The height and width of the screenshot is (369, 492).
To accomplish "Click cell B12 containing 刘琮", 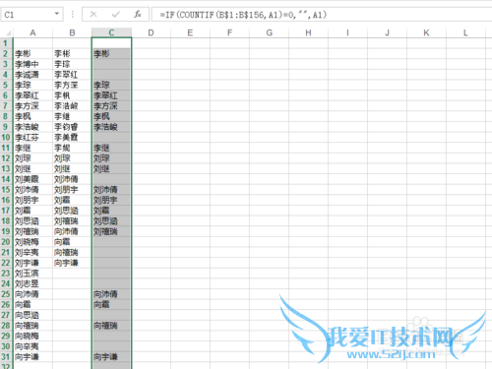I will (72, 158).
